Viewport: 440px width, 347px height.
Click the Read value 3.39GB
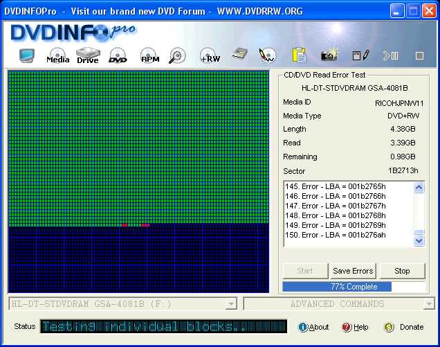coord(403,143)
